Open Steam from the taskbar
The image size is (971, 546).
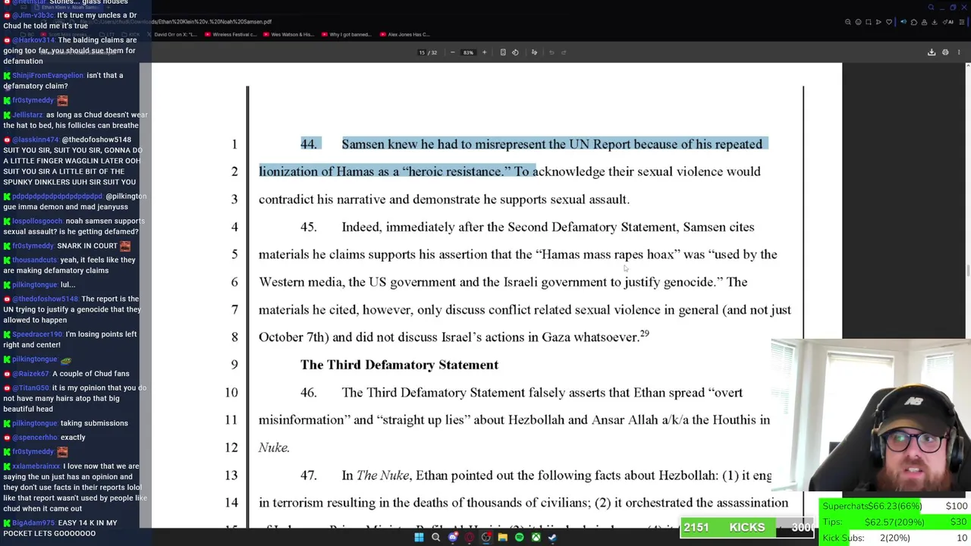tap(552, 538)
